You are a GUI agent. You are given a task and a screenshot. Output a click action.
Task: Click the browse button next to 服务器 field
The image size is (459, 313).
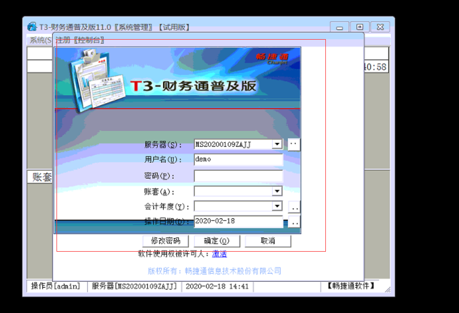[x=294, y=144]
